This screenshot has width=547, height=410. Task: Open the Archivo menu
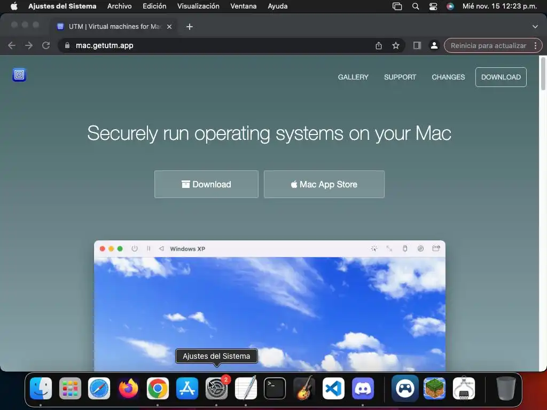[x=119, y=6]
